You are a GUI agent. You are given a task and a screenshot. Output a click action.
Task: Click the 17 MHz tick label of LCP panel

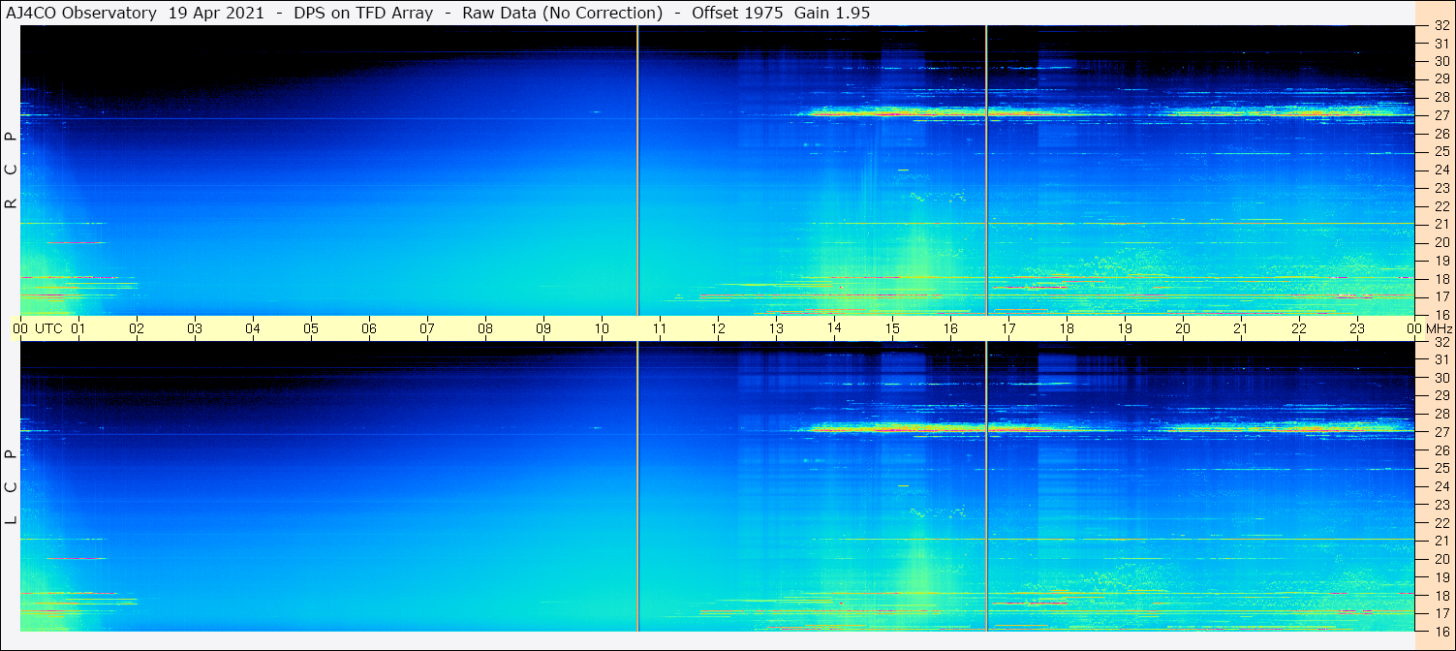click(1441, 613)
